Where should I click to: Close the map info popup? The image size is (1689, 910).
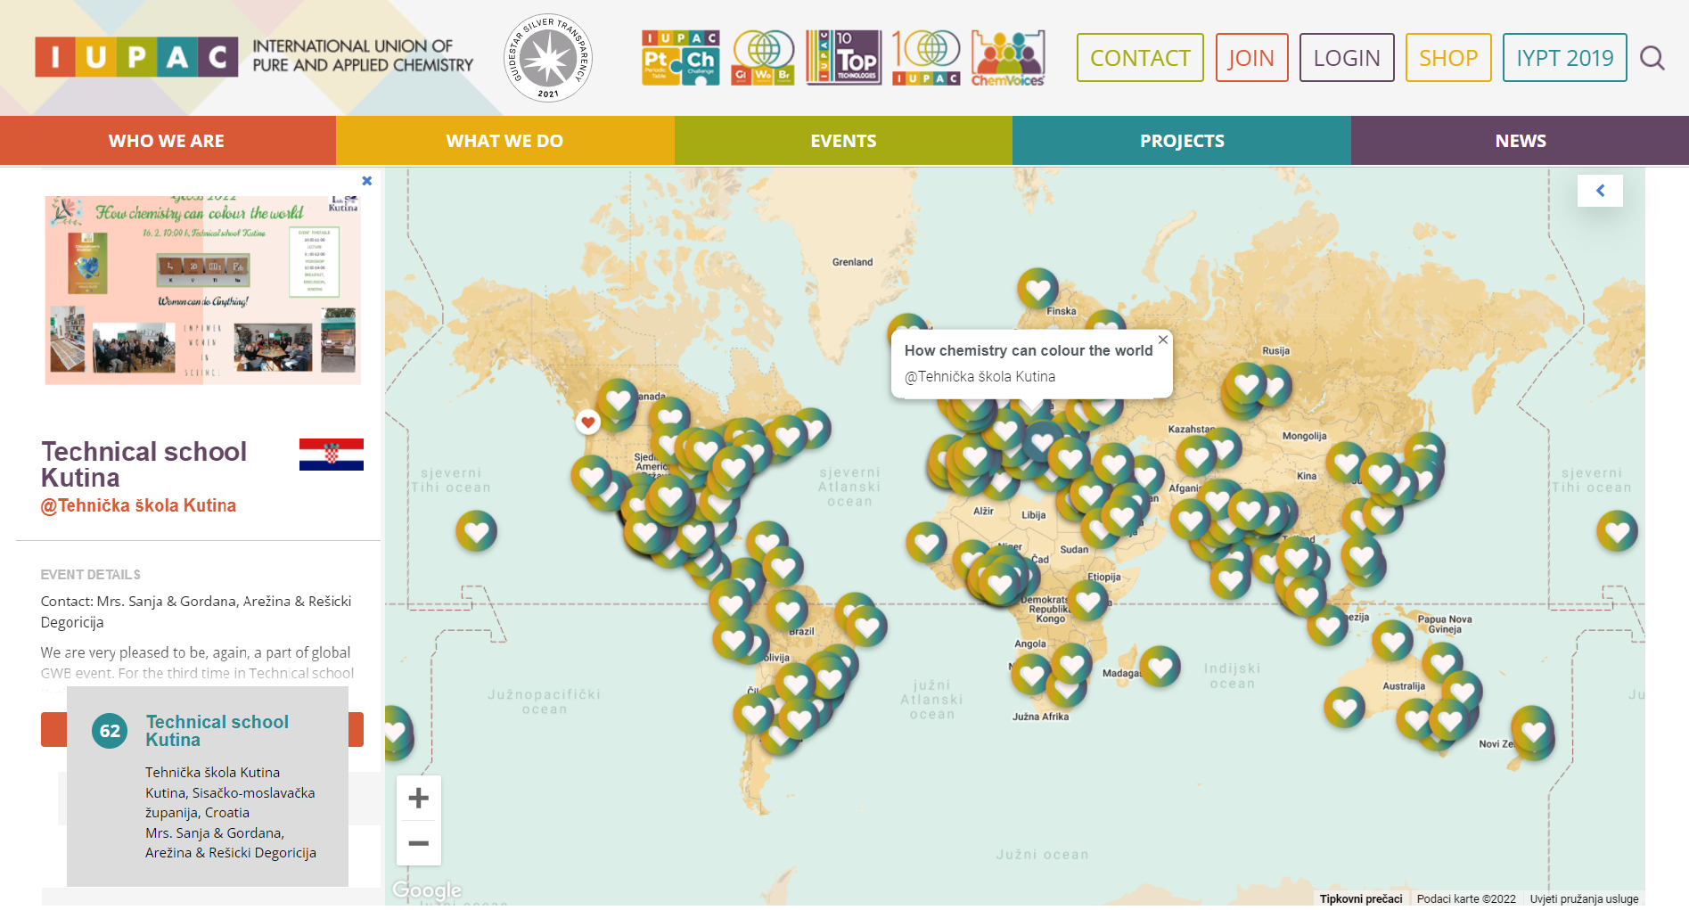(1163, 340)
